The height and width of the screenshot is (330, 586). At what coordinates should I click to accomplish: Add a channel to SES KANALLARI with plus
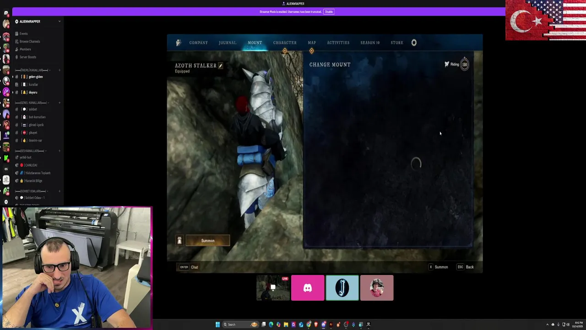(x=60, y=151)
